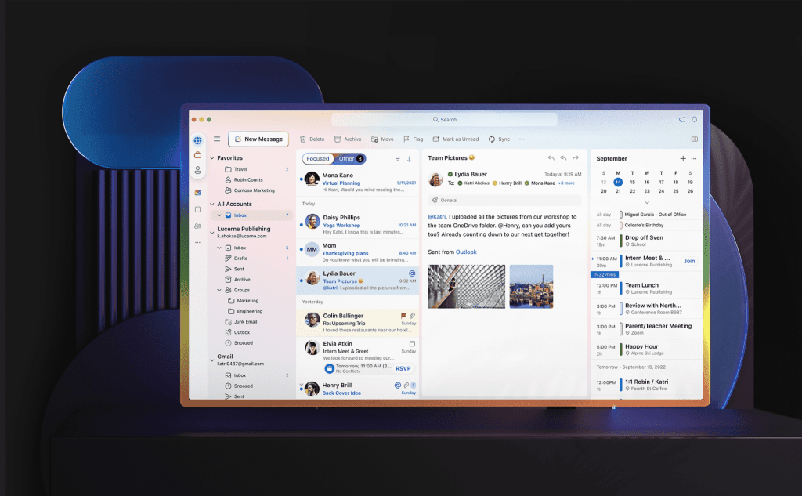Open the Calendar view from the sidebar
802x496 pixels.
coord(197,209)
